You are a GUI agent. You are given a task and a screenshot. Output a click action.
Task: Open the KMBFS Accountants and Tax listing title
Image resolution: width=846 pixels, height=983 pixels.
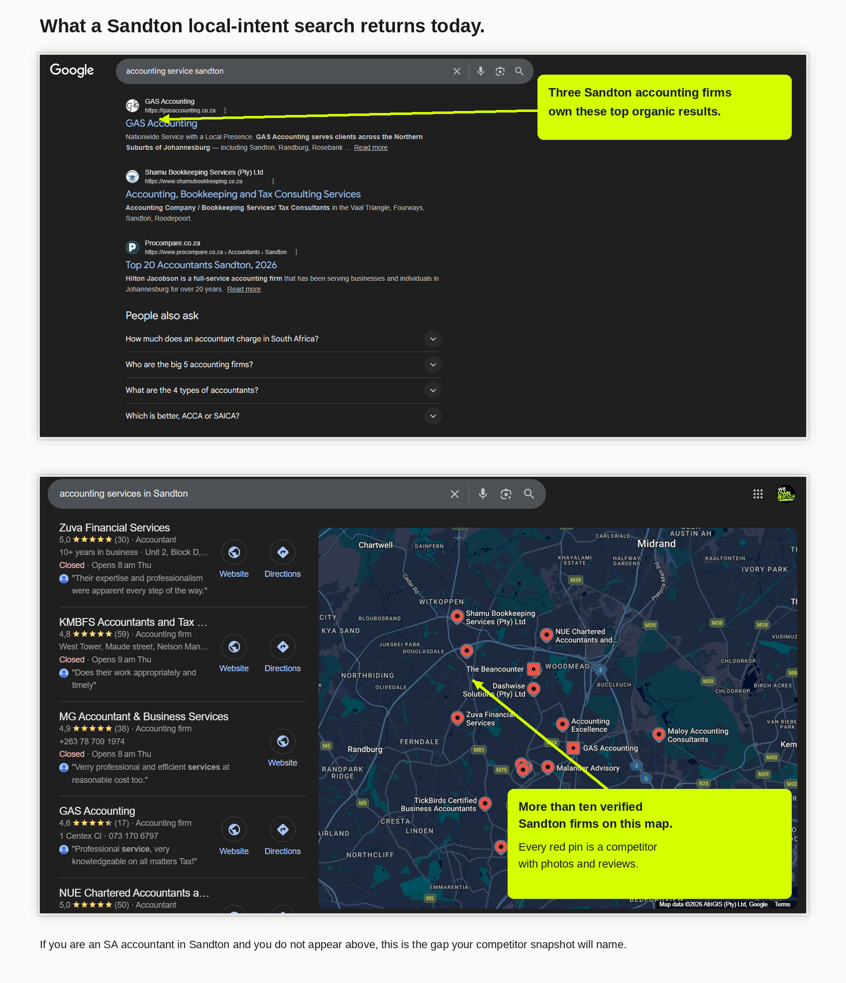133,622
